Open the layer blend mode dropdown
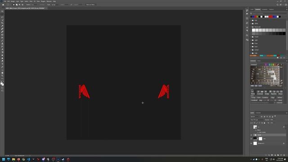This screenshot has width=288, height=162. pyautogui.click(x=257, y=120)
